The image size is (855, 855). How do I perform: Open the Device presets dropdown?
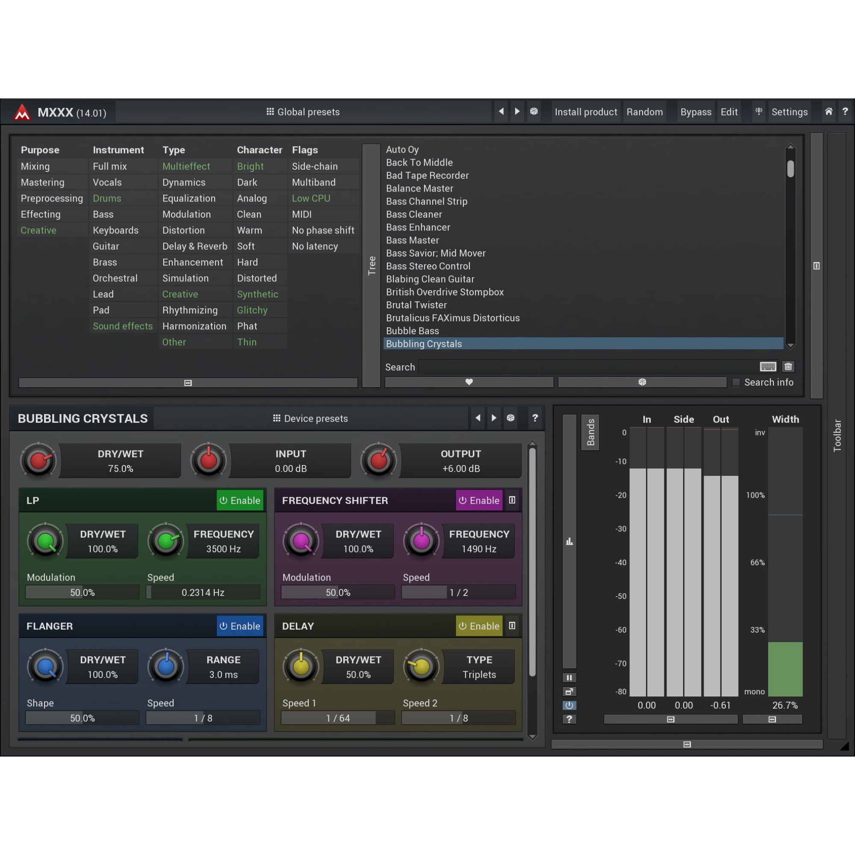(311, 418)
